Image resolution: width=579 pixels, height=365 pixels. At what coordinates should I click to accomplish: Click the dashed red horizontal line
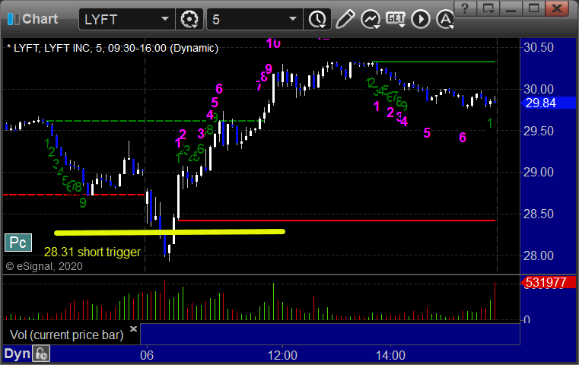[74, 195]
